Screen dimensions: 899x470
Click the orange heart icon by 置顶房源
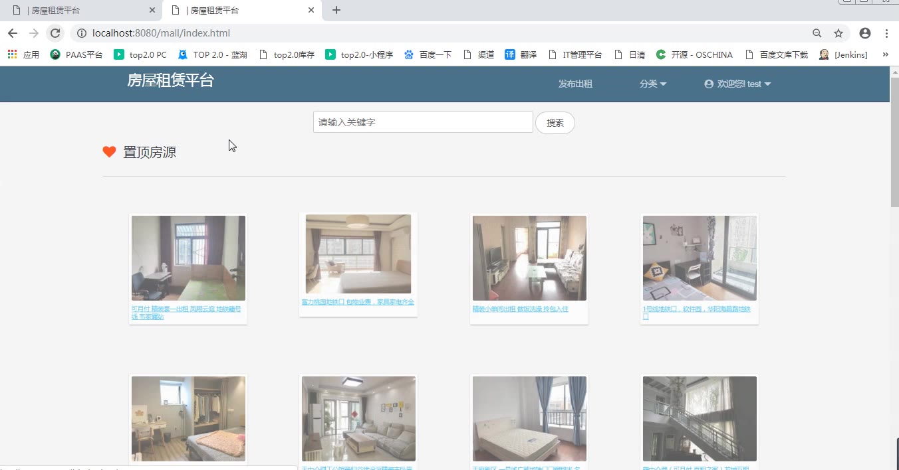click(x=110, y=152)
